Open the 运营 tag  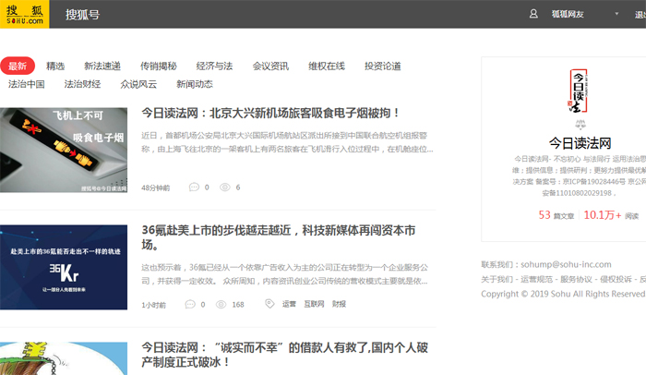point(289,304)
